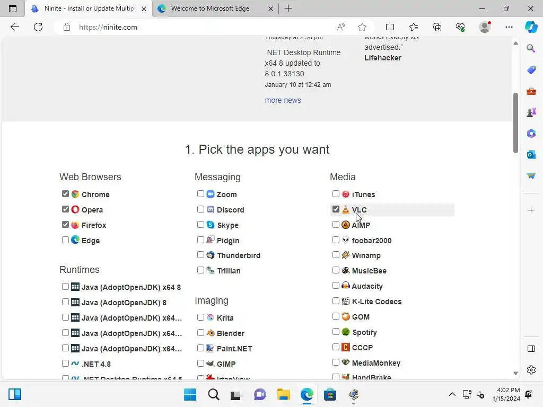Click the K-Lite Codecs label
The width and height of the screenshot is (543, 407).
click(x=376, y=302)
